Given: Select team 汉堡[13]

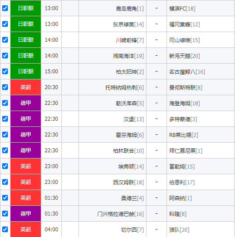Looking at the screenshot, I should tap(134, 119).
